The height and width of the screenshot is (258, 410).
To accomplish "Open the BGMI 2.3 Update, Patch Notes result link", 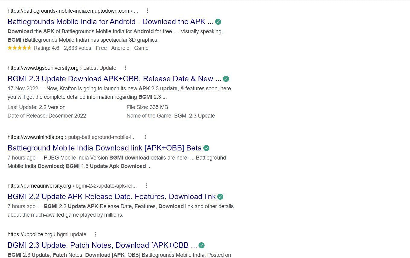I will coord(102,245).
